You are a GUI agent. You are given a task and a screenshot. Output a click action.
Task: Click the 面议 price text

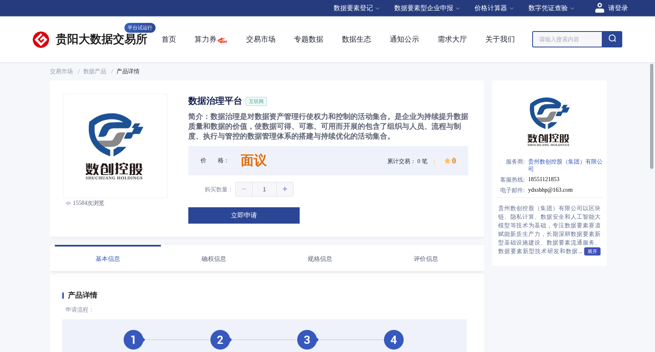click(253, 161)
